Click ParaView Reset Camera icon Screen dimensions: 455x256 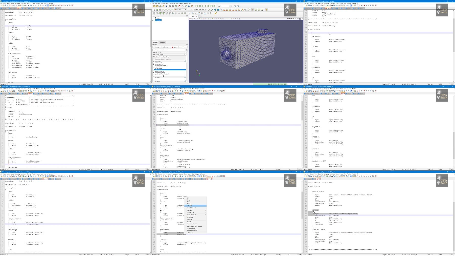click(209, 10)
